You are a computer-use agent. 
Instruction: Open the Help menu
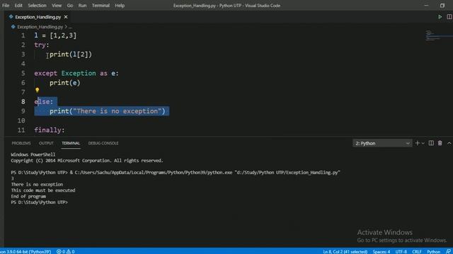120,6
